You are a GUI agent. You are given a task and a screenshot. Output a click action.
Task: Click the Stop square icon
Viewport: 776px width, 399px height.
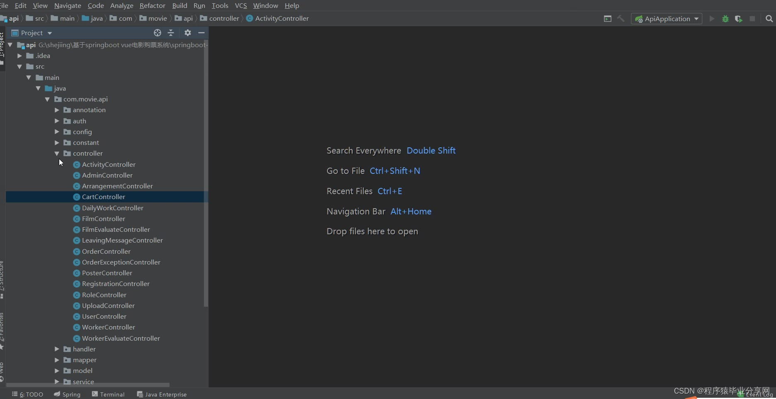(x=752, y=19)
